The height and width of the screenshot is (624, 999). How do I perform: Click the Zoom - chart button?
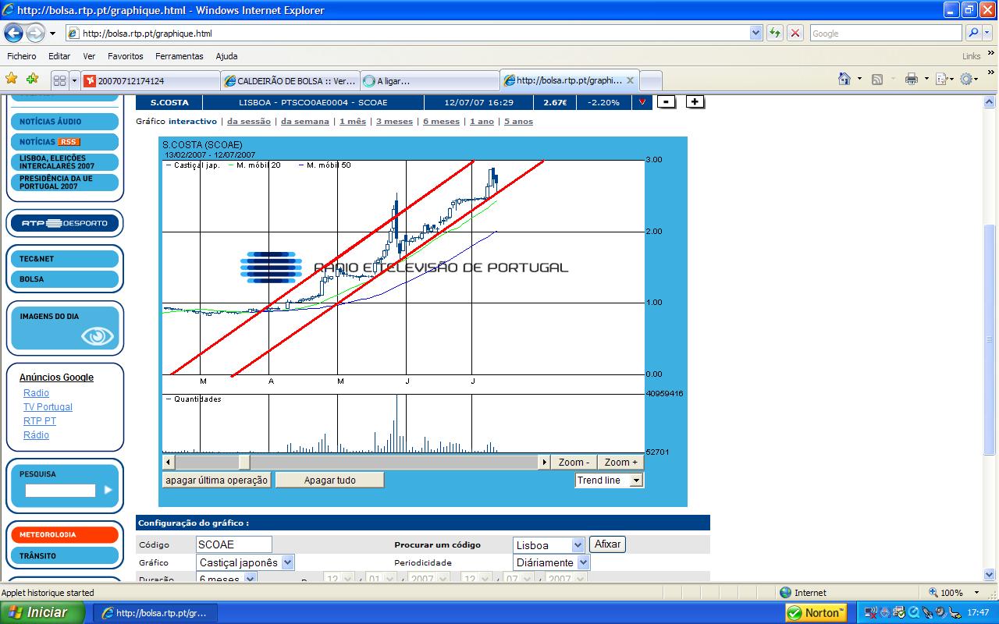[574, 463]
